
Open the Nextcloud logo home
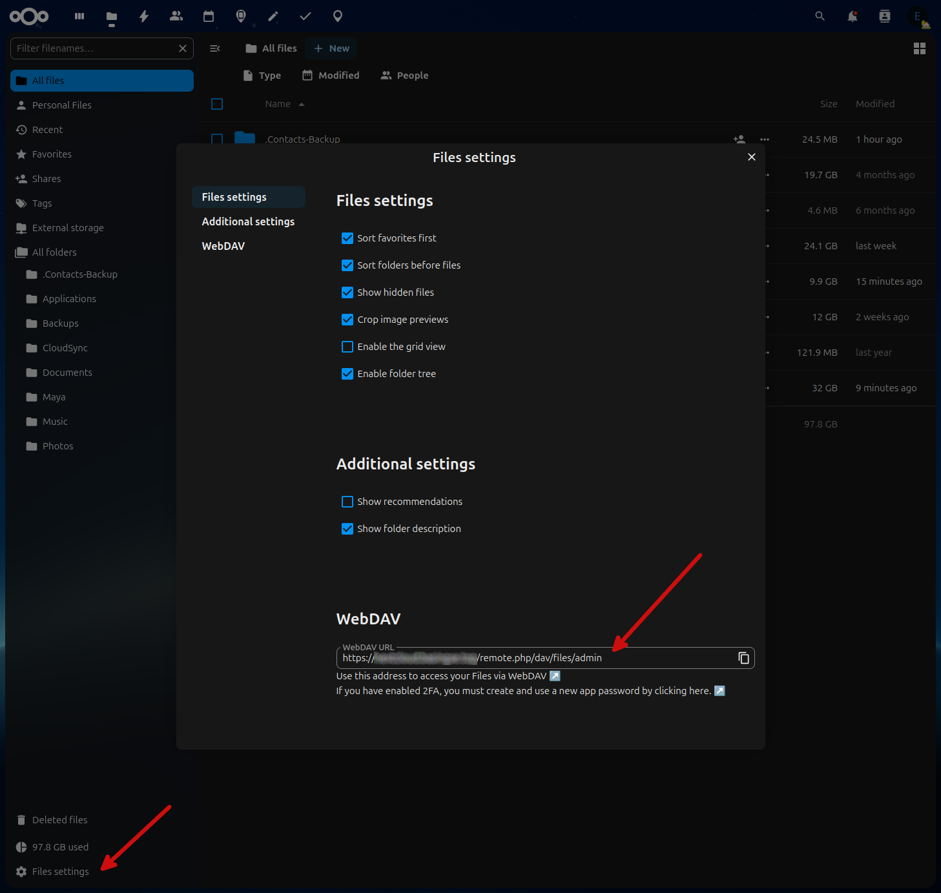pos(29,16)
